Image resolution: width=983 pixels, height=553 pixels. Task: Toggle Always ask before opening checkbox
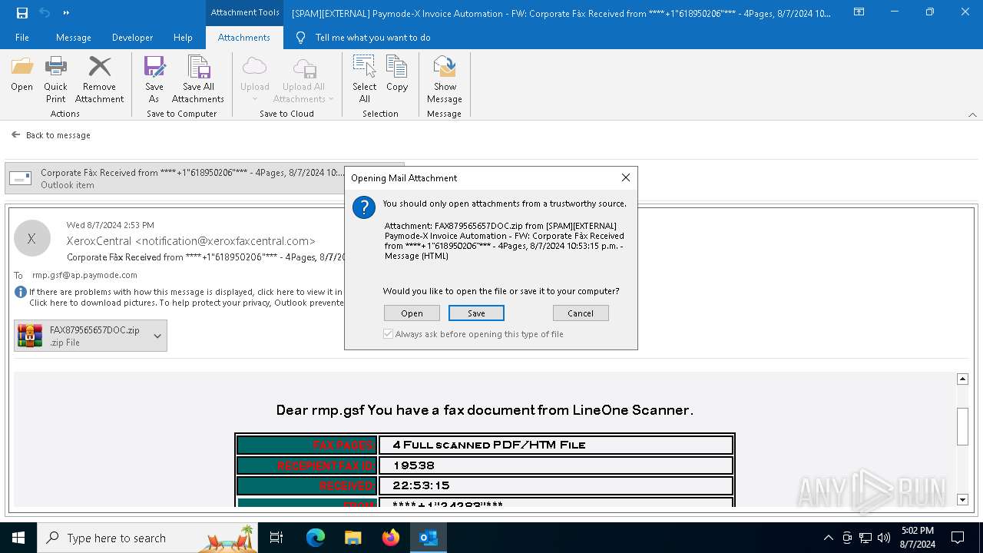pyautogui.click(x=389, y=334)
